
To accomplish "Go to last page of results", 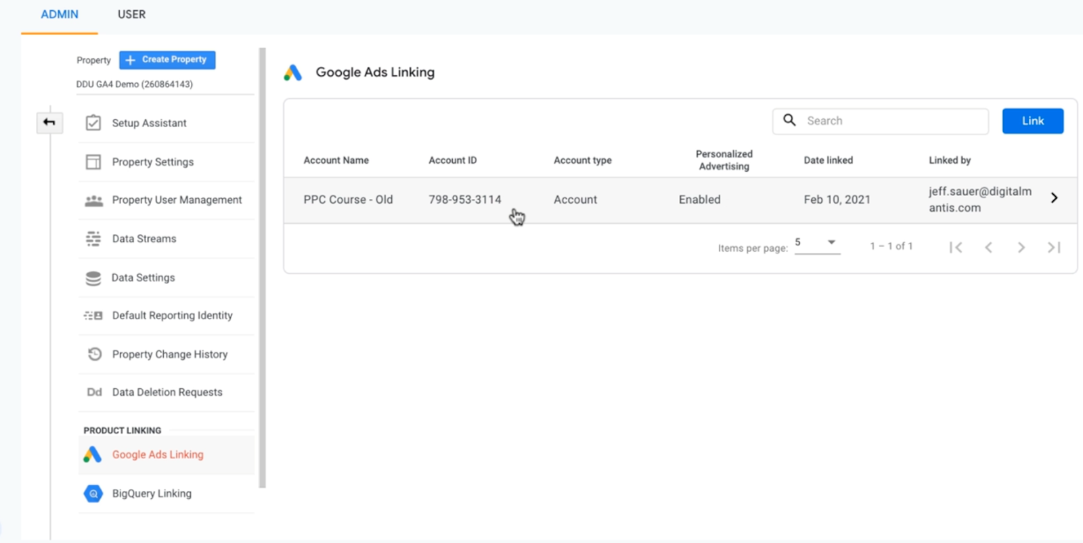I will pyautogui.click(x=1054, y=247).
